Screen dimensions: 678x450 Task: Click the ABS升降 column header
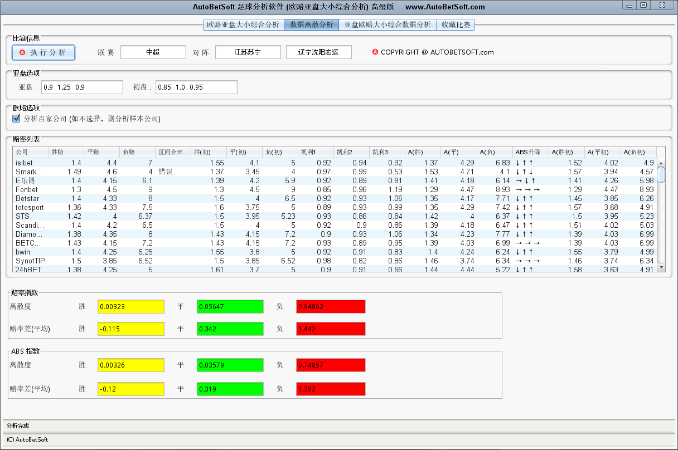click(x=531, y=152)
